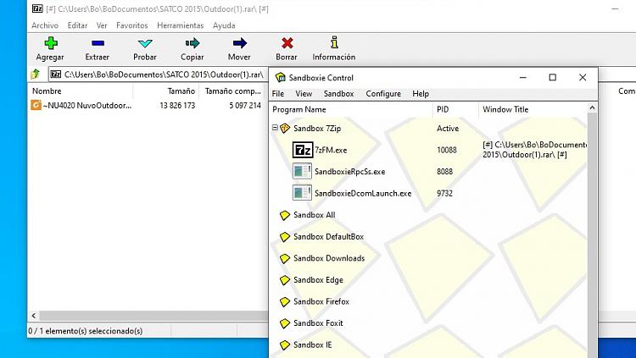Select the Sandbox IE label

[x=313, y=345]
